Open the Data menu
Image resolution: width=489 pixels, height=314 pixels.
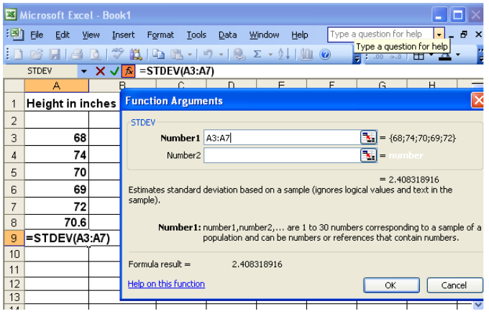(x=227, y=34)
